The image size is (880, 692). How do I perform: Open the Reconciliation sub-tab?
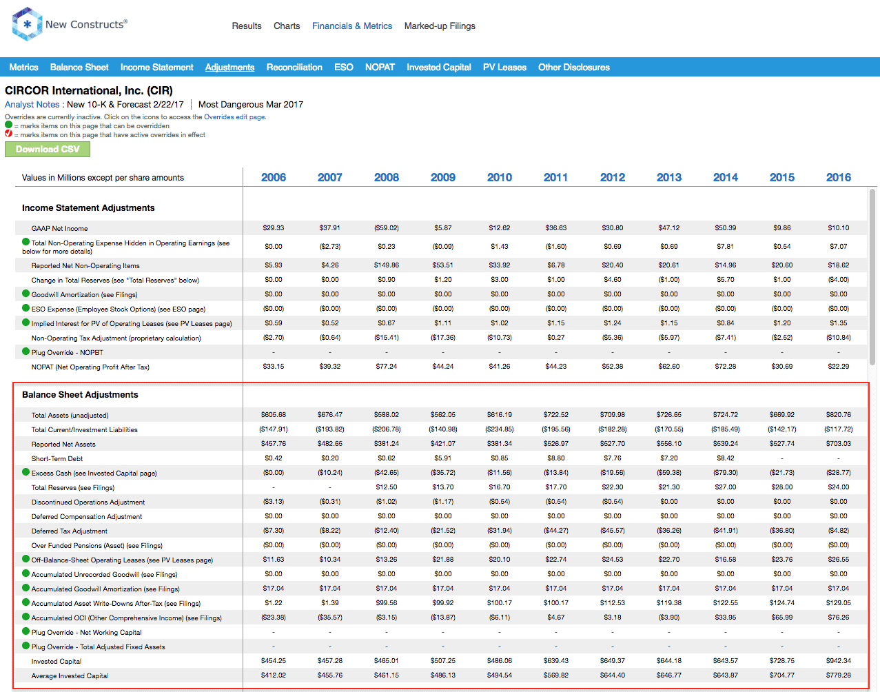[x=294, y=67]
